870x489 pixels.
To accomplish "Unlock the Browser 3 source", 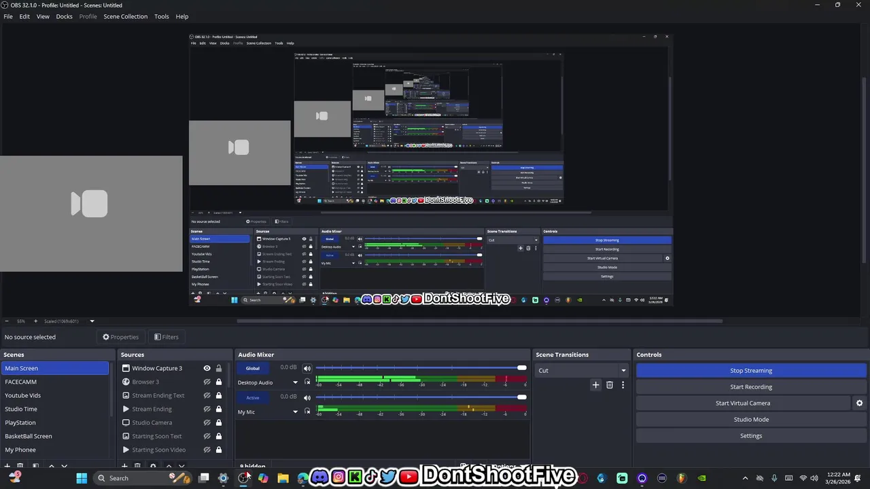I will click(218, 382).
